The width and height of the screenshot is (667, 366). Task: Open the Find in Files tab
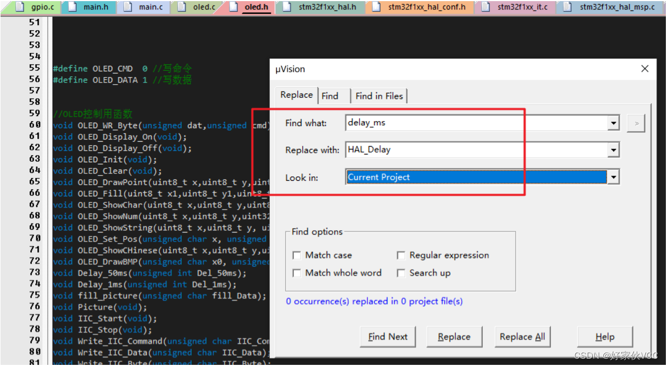coord(379,96)
